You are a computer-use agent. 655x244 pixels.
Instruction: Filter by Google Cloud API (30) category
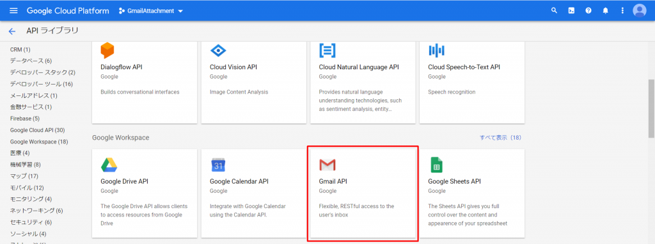[x=37, y=130]
